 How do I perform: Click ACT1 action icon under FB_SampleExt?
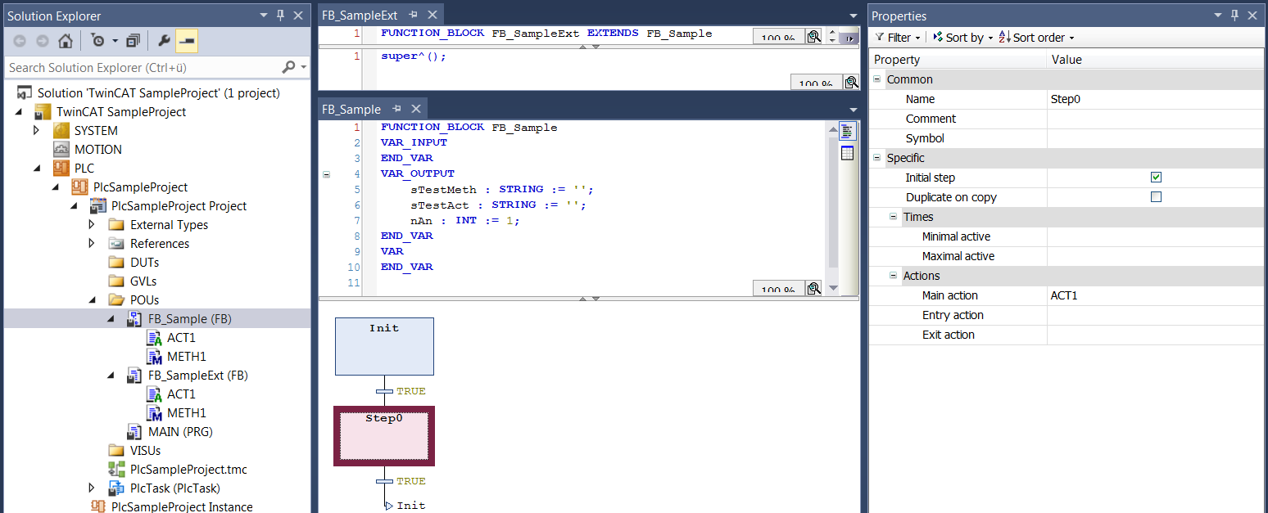[154, 394]
